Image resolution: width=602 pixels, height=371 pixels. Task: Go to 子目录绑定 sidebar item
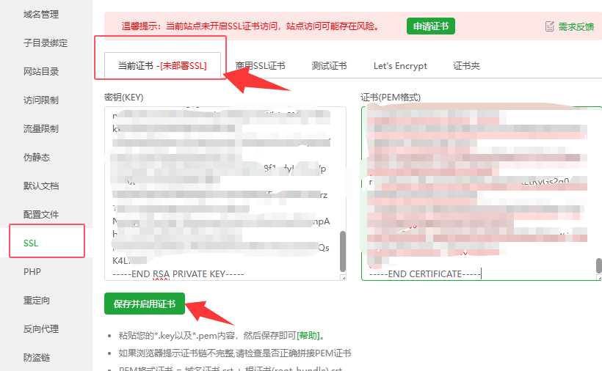coord(46,43)
